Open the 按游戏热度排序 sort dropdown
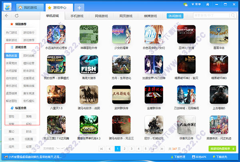The width and height of the screenshot is (240, 162). 222,148
